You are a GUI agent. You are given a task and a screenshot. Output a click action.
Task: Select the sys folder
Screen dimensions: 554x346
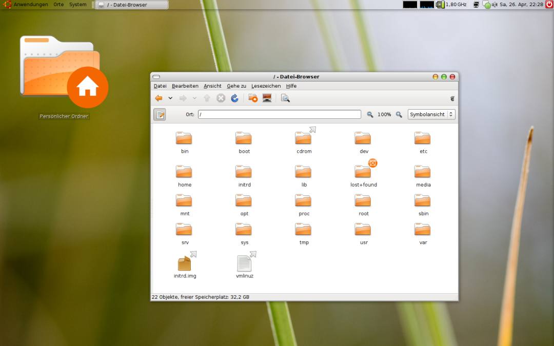244,233
